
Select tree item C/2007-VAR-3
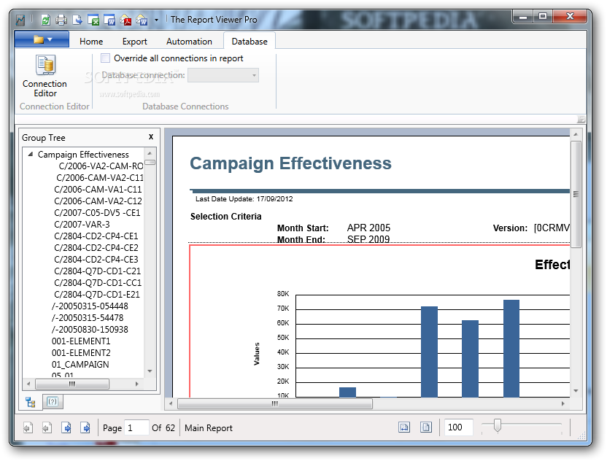click(82, 224)
